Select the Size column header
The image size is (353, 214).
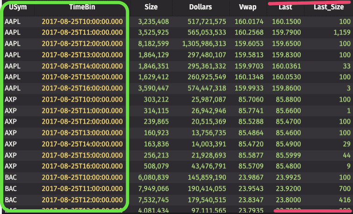pos(151,7)
